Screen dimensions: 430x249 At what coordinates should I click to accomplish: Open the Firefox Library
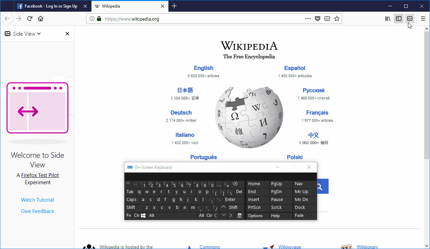388,19
